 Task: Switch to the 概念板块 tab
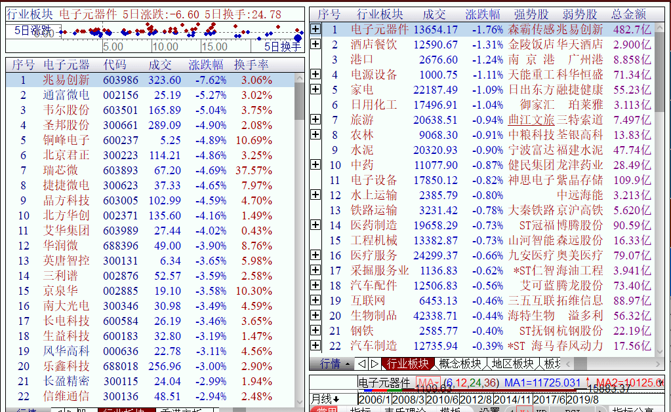point(460,364)
